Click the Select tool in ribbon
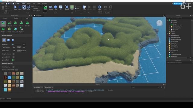Viewport: 193px width, 108px height. point(15,7)
